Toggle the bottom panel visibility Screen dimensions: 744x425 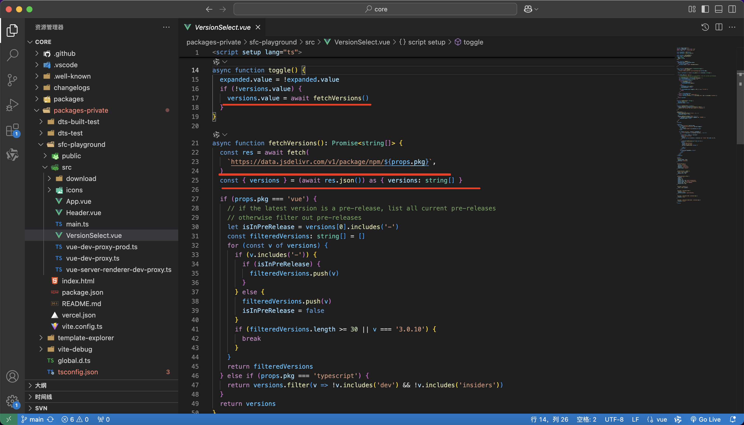tap(719, 9)
